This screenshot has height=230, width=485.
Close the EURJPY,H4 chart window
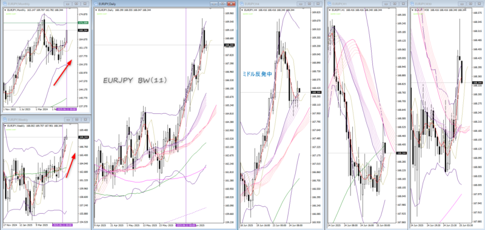pos(317,4)
